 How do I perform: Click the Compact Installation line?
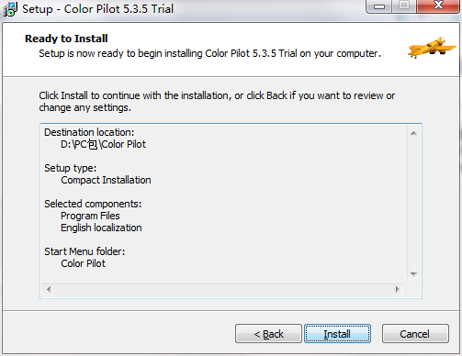point(106,180)
